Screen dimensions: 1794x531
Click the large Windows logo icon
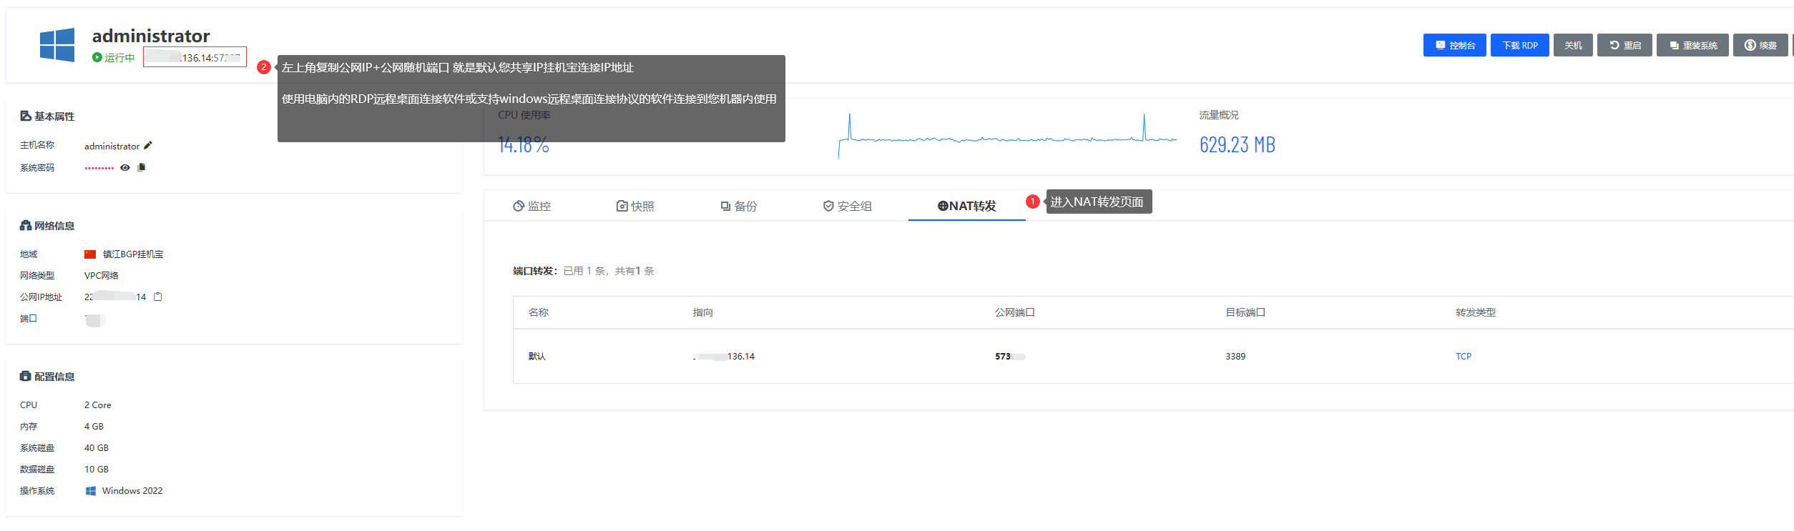pyautogui.click(x=57, y=45)
